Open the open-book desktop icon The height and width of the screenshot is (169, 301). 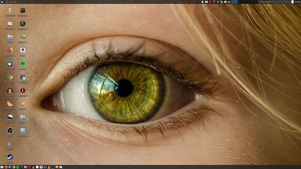10,24
